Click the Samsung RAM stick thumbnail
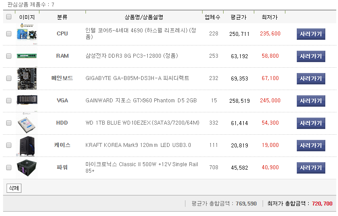The image size is (338, 216). click(x=27, y=56)
